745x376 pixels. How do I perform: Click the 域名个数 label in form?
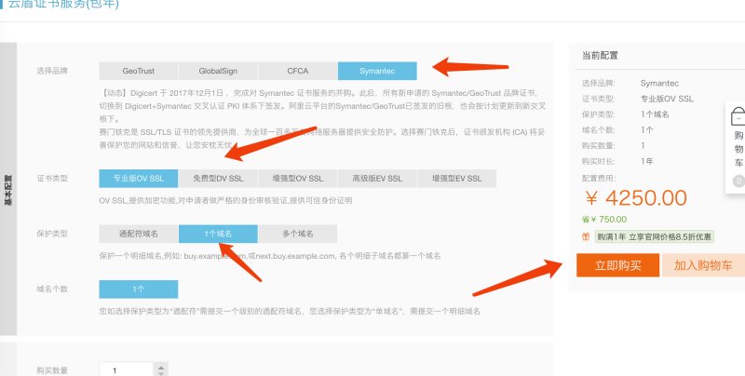click(x=52, y=289)
